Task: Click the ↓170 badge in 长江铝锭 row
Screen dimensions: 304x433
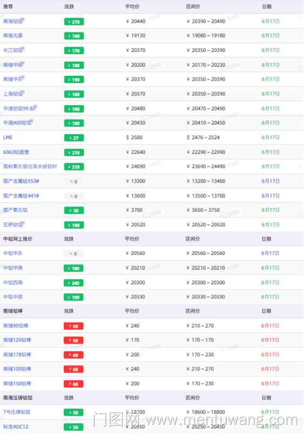Action: (x=74, y=51)
